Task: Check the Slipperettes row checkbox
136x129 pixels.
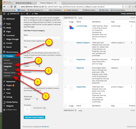Action: click(x=65, y=87)
